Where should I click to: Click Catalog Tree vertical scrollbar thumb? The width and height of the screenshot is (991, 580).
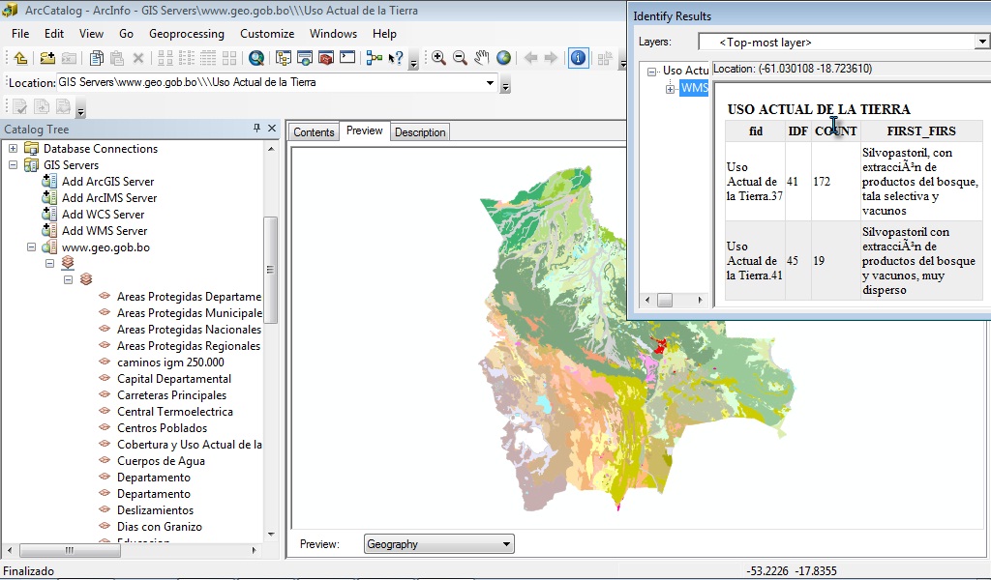tap(271, 270)
